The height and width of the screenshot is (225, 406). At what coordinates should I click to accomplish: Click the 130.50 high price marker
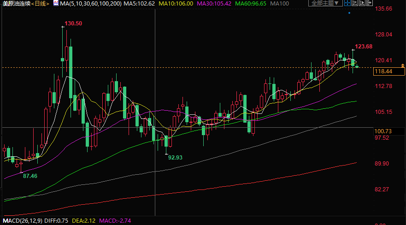click(74, 23)
